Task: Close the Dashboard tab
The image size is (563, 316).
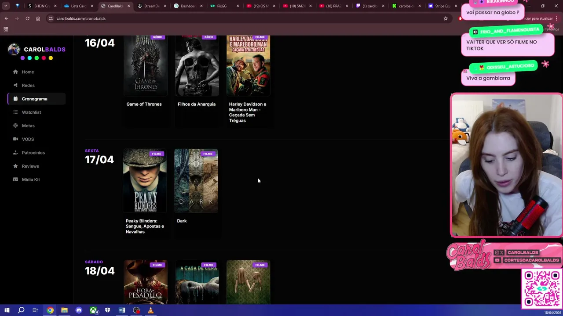Action: pos(201,6)
